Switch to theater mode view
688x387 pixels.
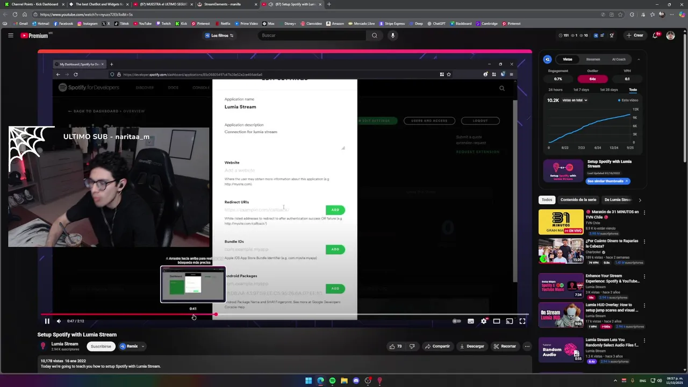(x=497, y=321)
